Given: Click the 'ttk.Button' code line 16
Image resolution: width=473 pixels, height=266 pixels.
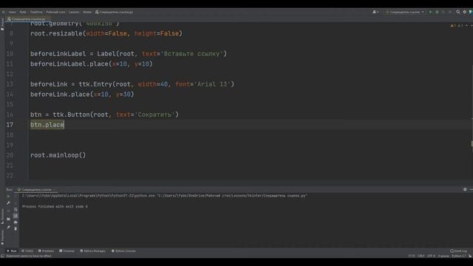Looking at the screenshot, I should coord(104,115).
